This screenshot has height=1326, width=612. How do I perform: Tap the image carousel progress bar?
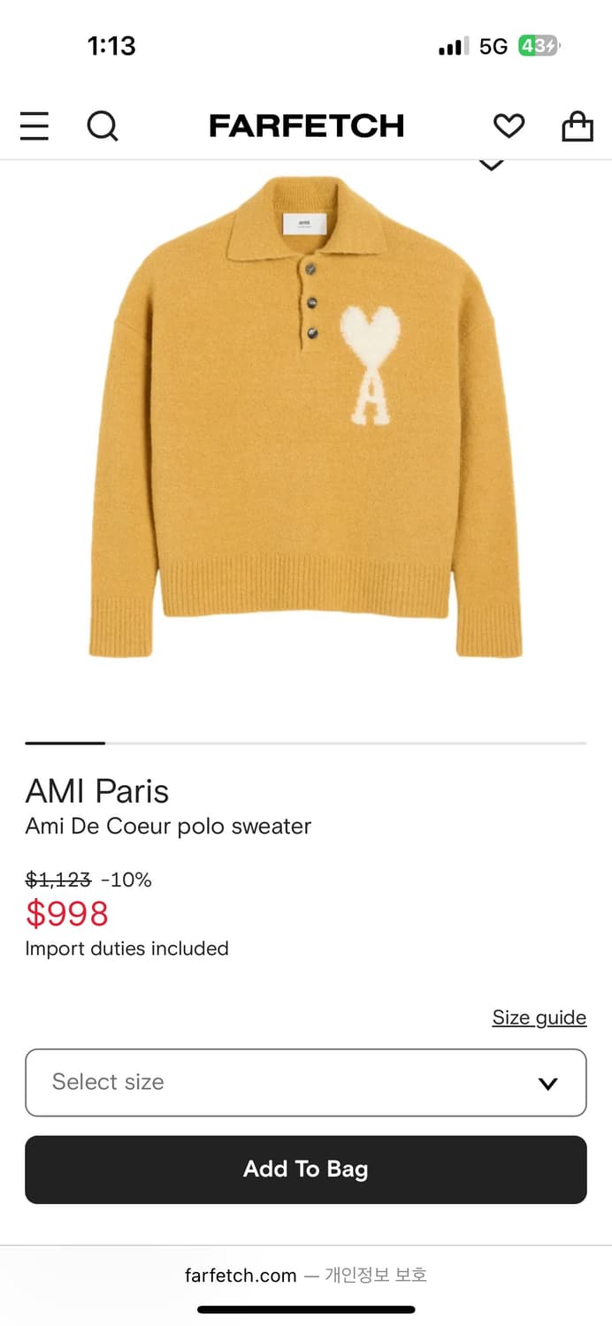pyautogui.click(x=306, y=743)
